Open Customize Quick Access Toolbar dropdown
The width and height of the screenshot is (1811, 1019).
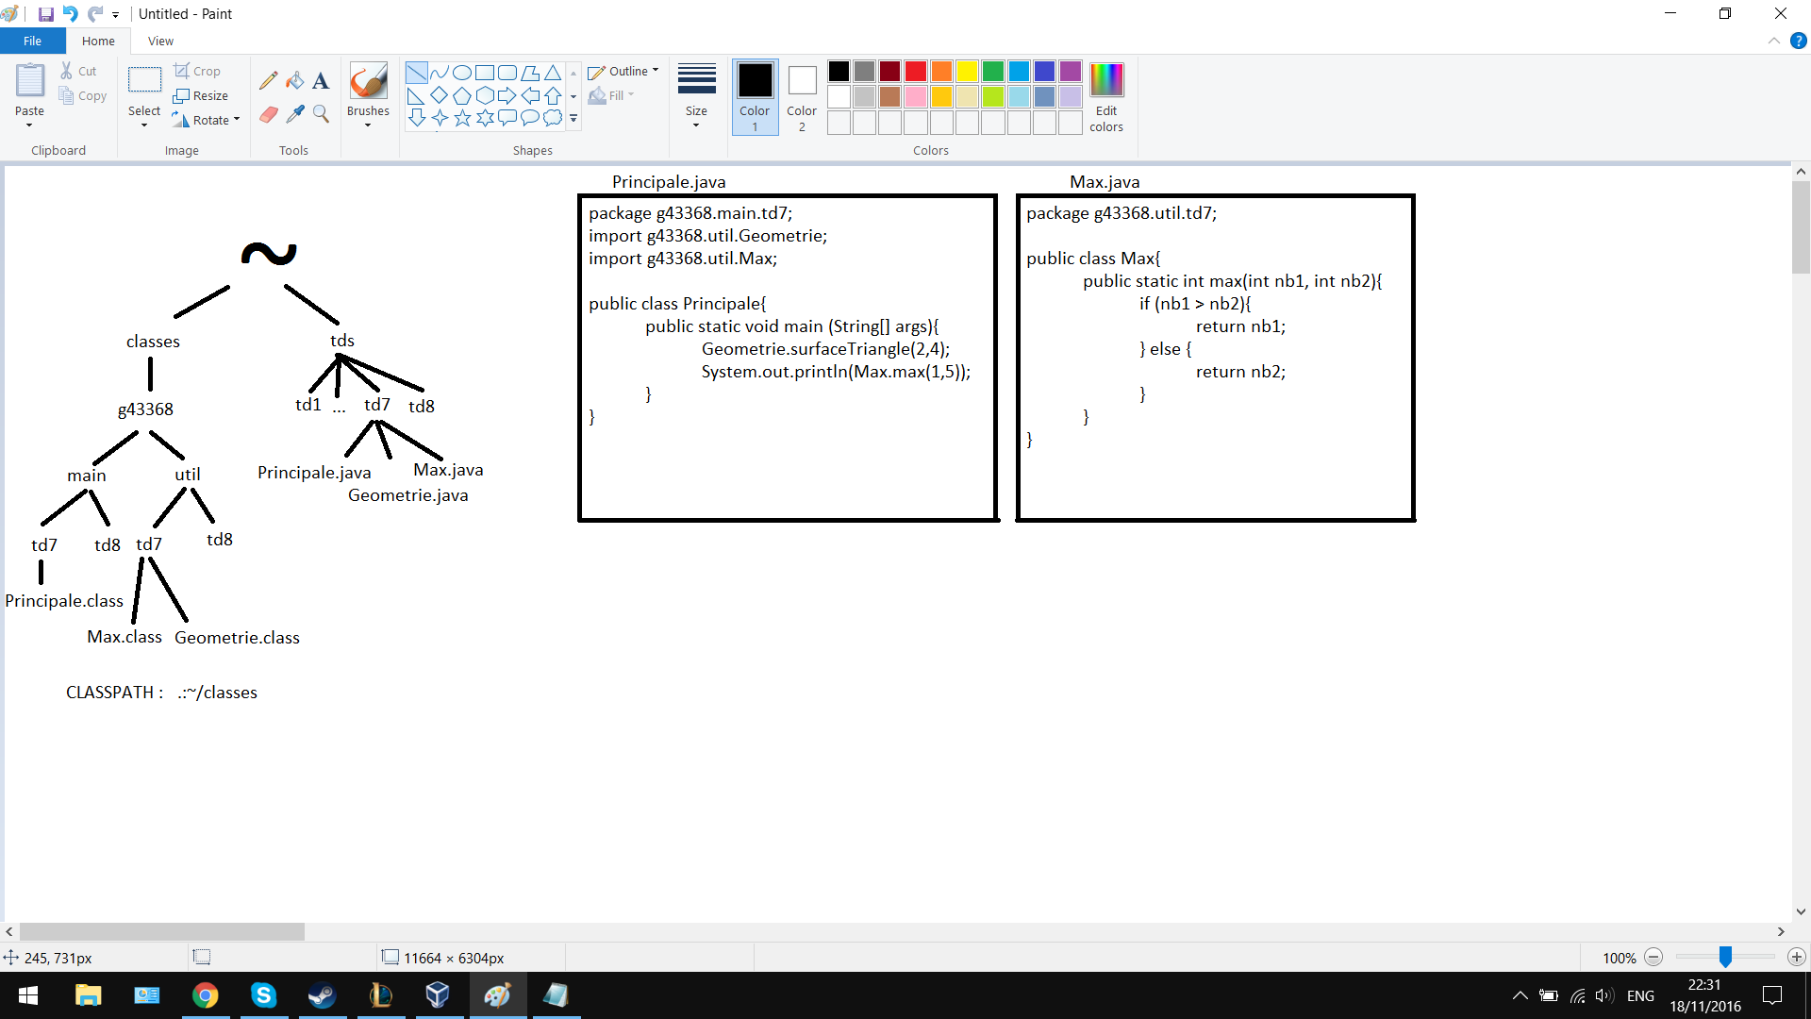[x=115, y=14]
